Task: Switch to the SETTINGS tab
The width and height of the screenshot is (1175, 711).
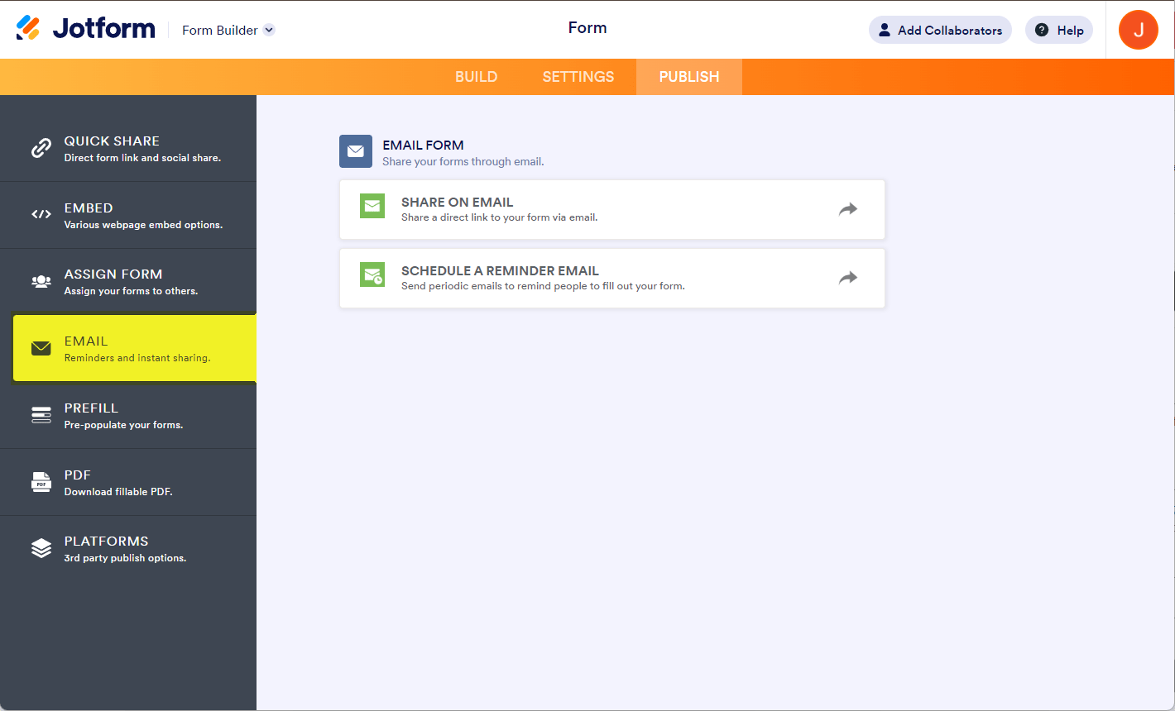Action: point(578,77)
